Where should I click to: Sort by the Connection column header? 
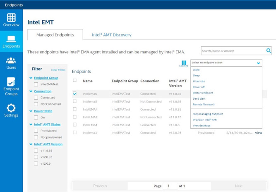[x=150, y=81]
